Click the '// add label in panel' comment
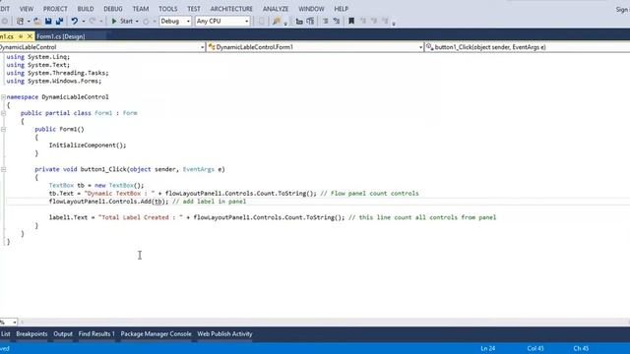This screenshot has height=354, width=630. (210, 202)
